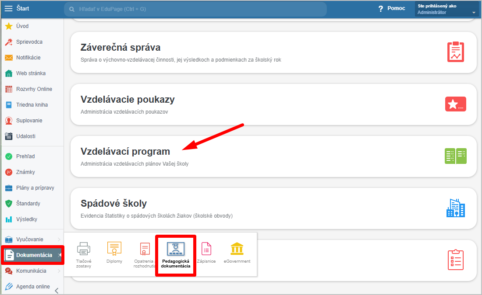
Task: Click the timetable icon for Rozvrhy Online
Action: point(9,89)
